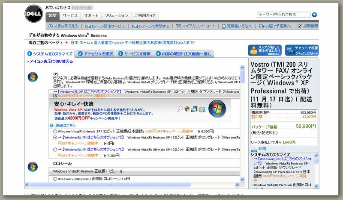Click the リース支払いで月々 1,600円 text
This screenshot has width=343, height=200.
[273, 142]
